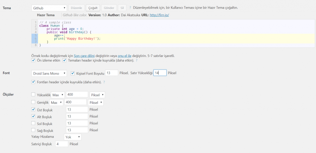Click the help question mark beside Sil

(130, 8)
